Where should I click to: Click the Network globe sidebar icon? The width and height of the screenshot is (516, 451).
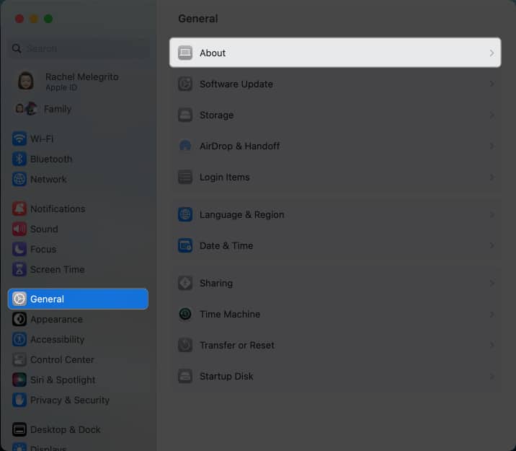[x=19, y=179]
